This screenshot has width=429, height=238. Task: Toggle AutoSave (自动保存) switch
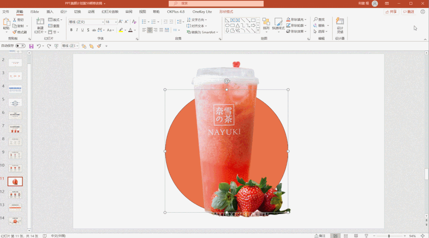click(21, 46)
